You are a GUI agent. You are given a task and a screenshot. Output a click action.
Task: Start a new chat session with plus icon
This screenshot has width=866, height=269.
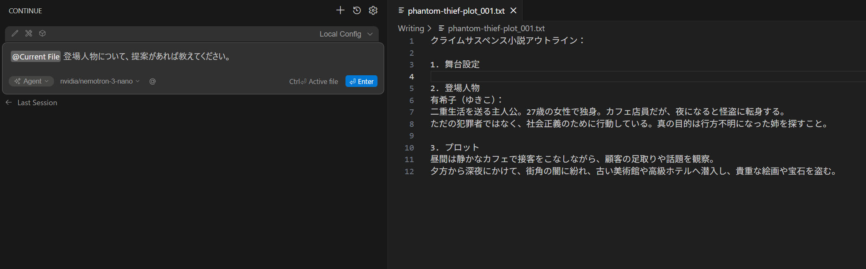click(340, 10)
